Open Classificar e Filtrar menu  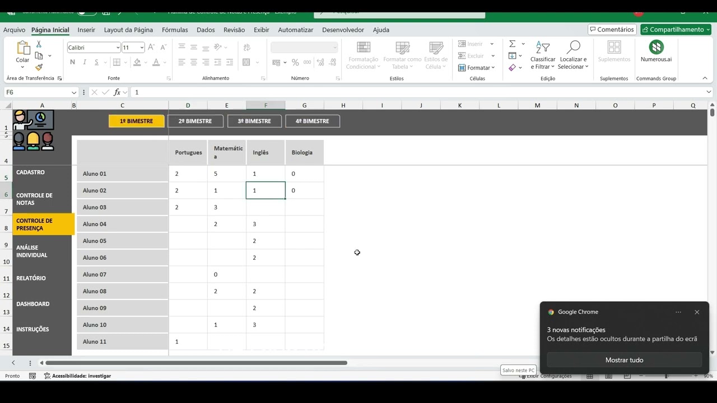click(x=543, y=55)
